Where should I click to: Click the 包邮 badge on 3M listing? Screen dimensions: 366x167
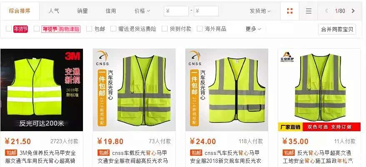11,153
